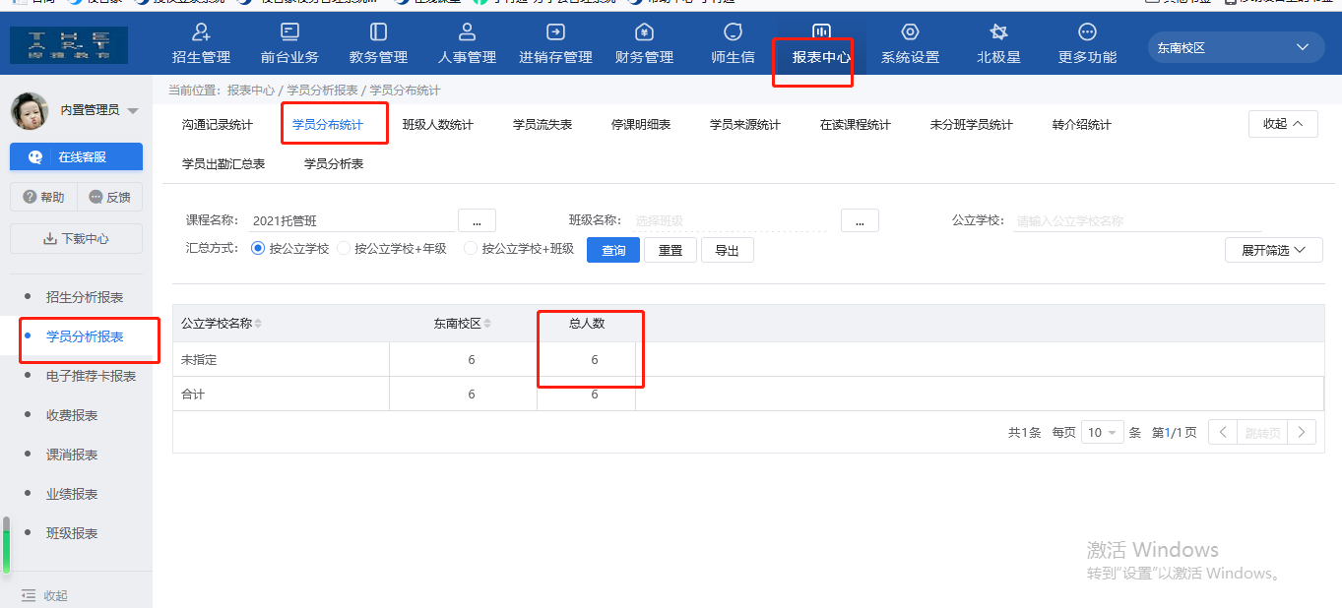Viewport: 1342px width, 608px height.
Task: Sort by 东南校区 column sort icon
Action: coord(487,324)
